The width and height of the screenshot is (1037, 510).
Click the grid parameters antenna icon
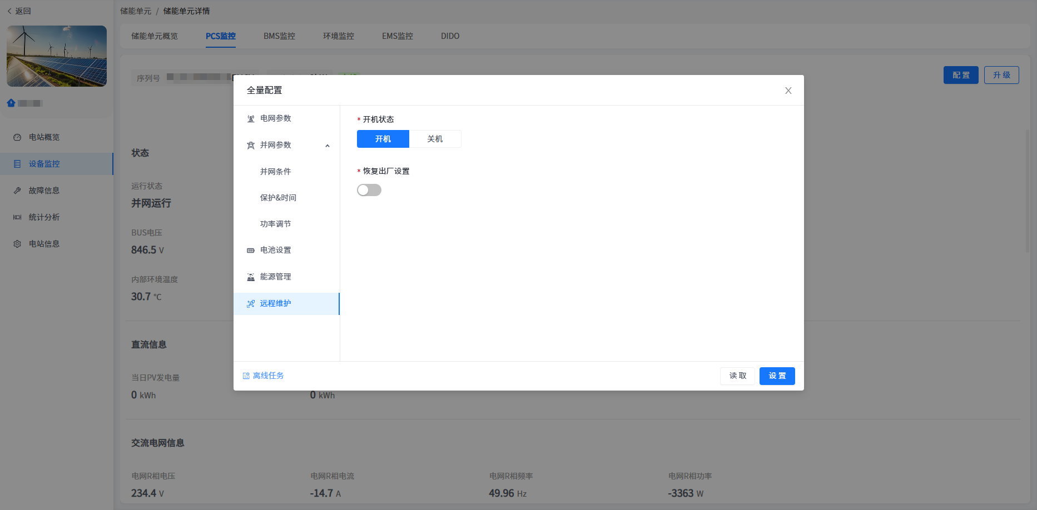(x=251, y=119)
